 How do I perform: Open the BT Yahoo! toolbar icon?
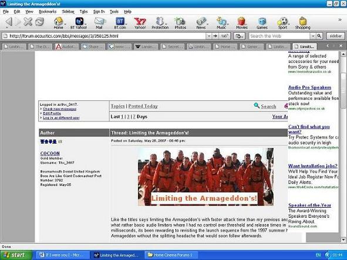(x=79, y=23)
